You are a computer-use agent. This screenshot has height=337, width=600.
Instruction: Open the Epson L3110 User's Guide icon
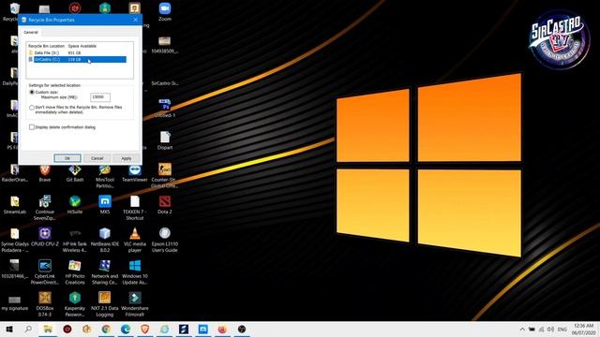pos(165,240)
